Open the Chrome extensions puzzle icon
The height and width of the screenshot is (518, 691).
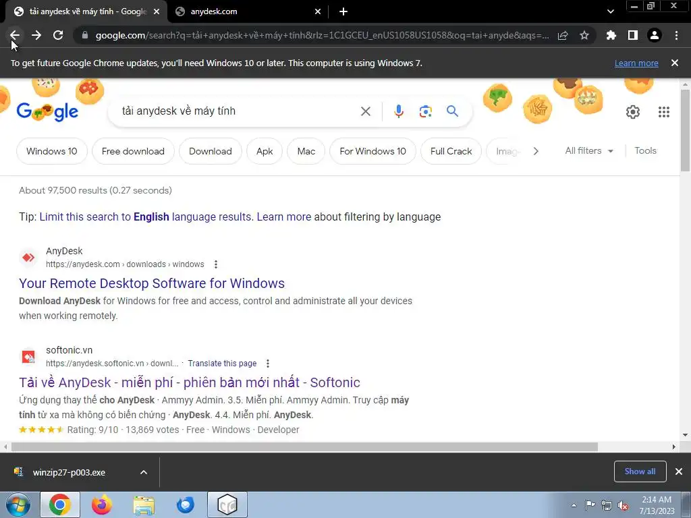tap(611, 35)
